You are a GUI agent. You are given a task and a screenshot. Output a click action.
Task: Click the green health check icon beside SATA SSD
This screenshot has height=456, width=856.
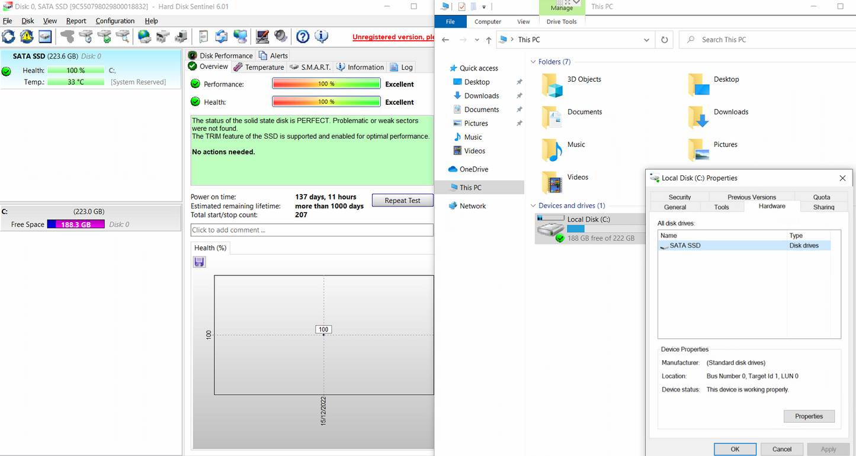(7, 71)
